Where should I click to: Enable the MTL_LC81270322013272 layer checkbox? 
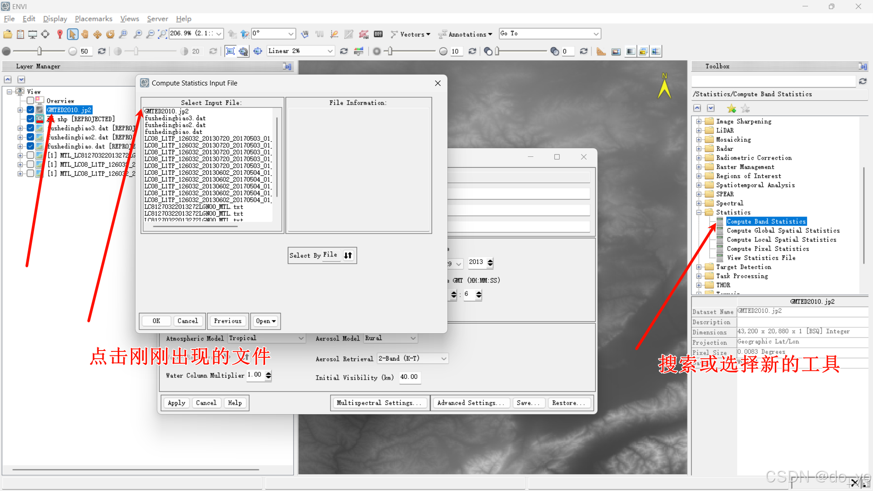click(x=30, y=155)
